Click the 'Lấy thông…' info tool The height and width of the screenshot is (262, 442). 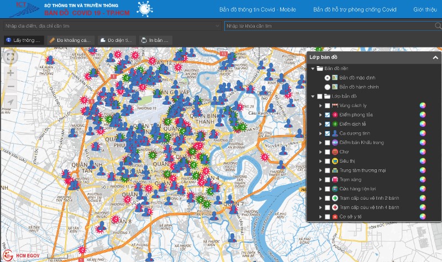click(x=23, y=40)
